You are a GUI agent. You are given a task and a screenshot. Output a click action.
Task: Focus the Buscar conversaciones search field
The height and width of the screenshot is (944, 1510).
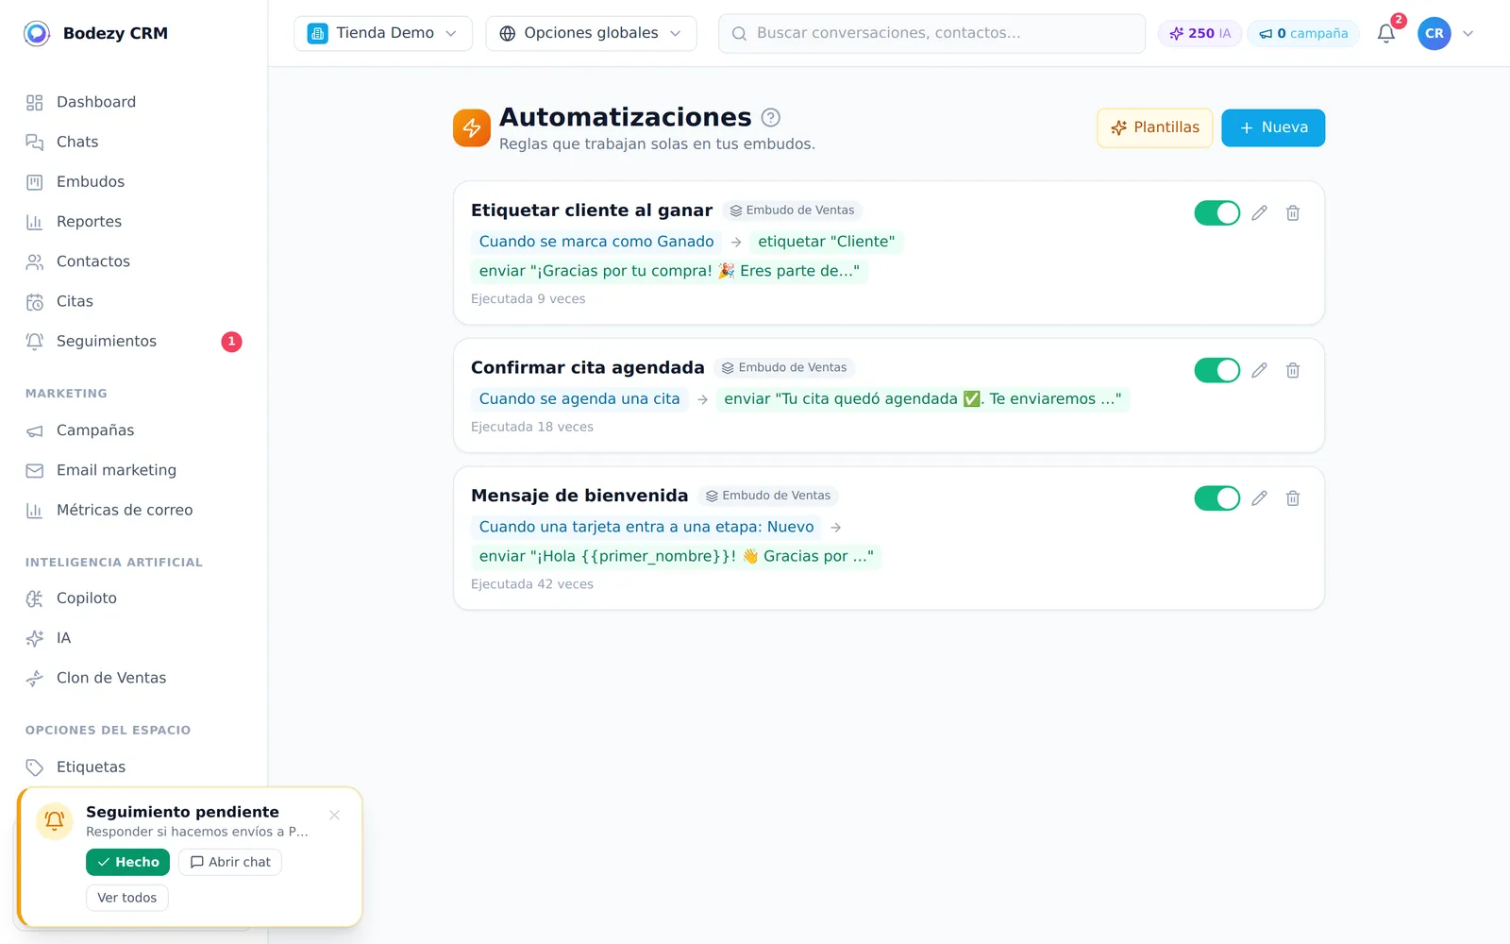(x=931, y=33)
